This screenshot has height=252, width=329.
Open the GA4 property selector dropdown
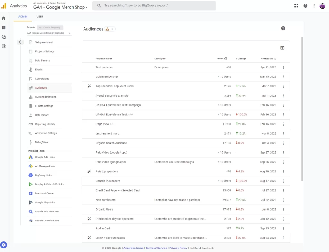tap(60, 7)
